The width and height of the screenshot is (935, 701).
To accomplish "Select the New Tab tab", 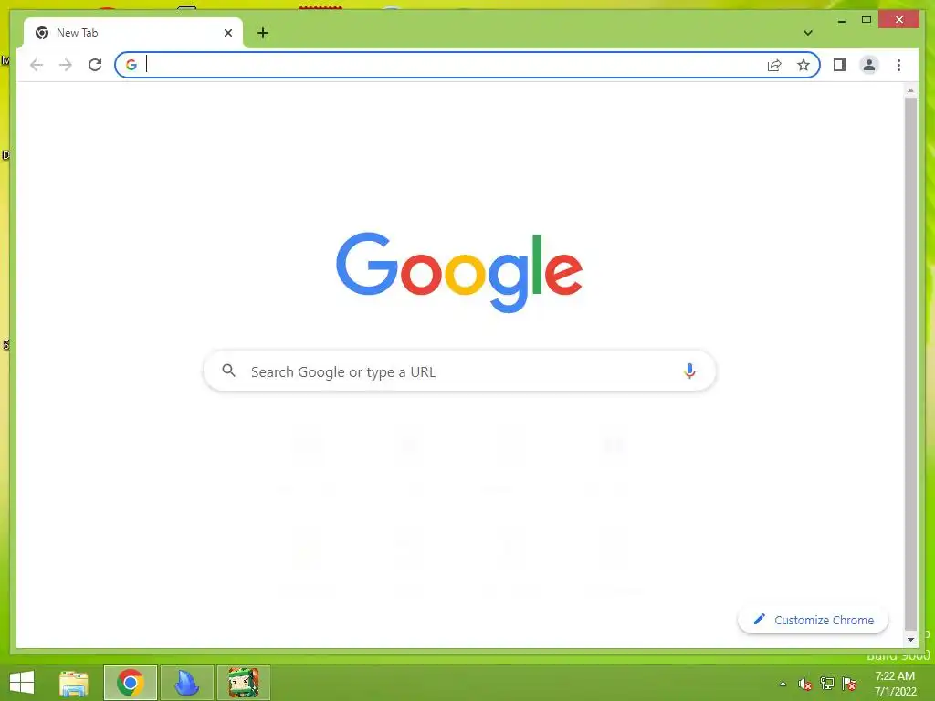I will coord(133,33).
